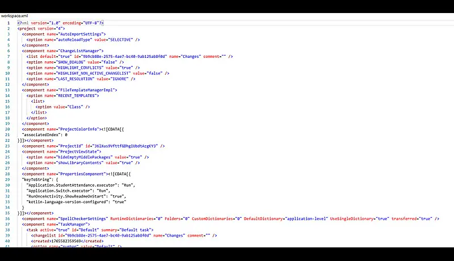Click the closing component tag on line 5
Image resolution: width=454 pixels, height=261 pixels.
[x=35, y=45]
